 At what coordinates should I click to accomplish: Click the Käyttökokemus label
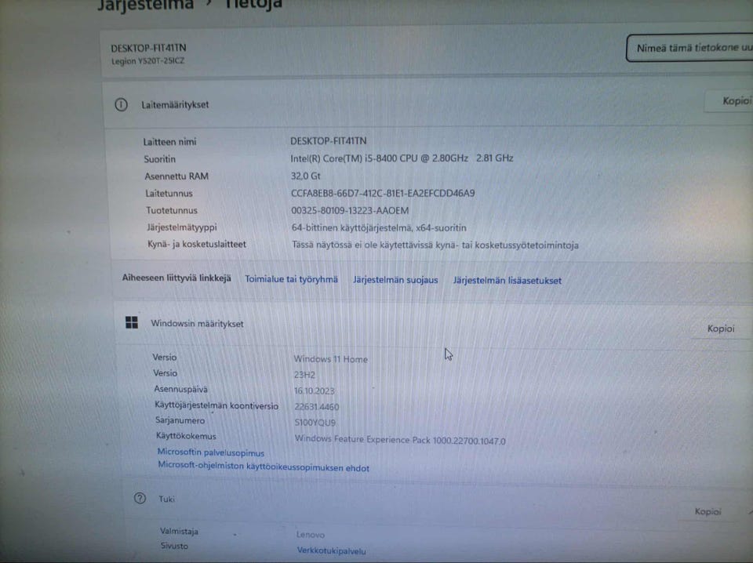click(x=186, y=436)
